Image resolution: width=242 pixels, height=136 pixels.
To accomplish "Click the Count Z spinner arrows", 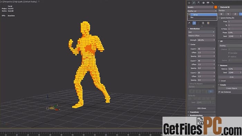I will 214,73.
